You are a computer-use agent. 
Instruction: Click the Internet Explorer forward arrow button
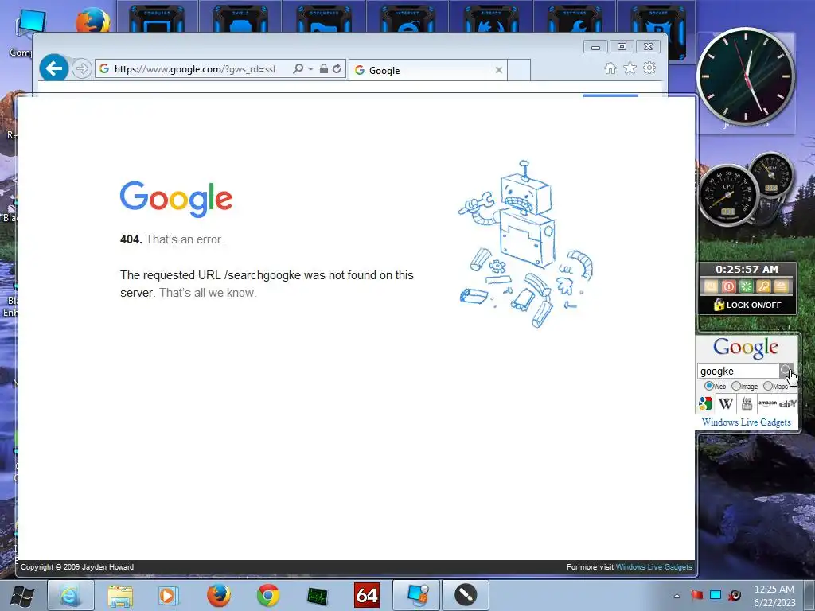(82, 68)
